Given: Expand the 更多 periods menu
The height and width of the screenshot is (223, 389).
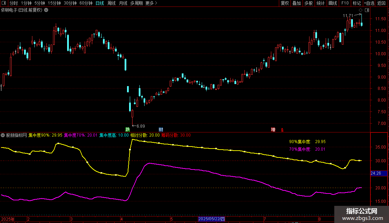Looking at the screenshot, I should tap(151, 3).
